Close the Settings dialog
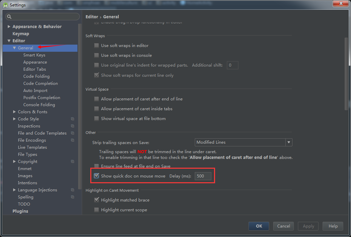The width and height of the screenshot is (351, 237). [341, 3]
